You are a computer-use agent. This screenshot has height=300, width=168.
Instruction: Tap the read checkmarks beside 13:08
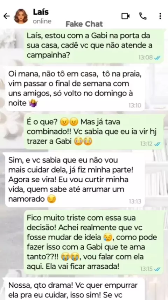pos(157,57)
